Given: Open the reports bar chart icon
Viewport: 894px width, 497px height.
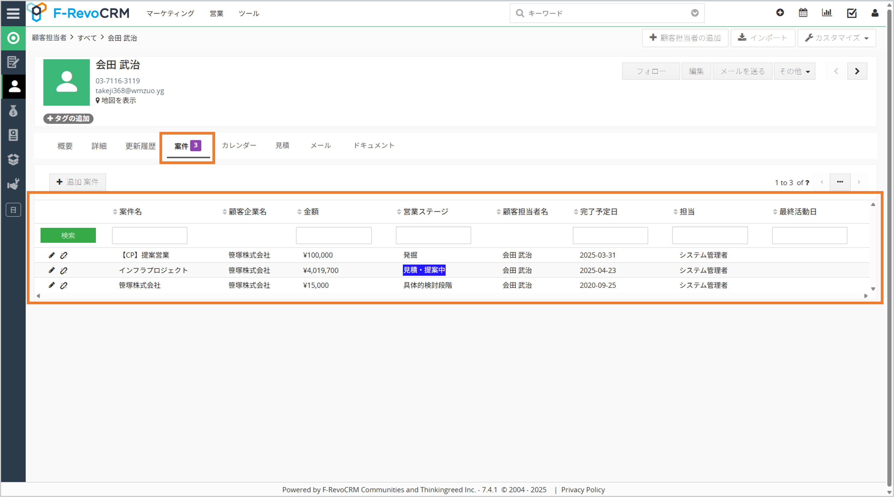Looking at the screenshot, I should pos(827,13).
